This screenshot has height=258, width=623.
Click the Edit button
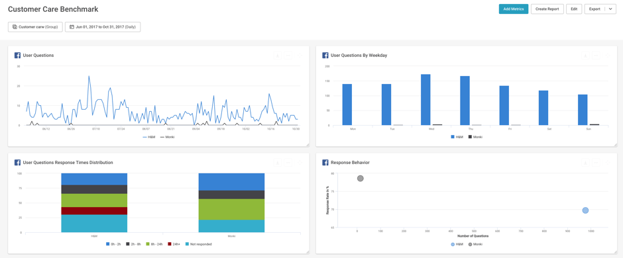(x=574, y=9)
